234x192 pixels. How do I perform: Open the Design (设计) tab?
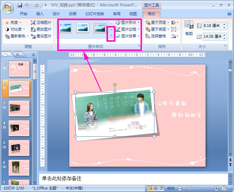[x=56, y=14]
